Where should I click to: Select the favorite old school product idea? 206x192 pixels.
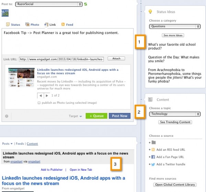coord(172,46)
